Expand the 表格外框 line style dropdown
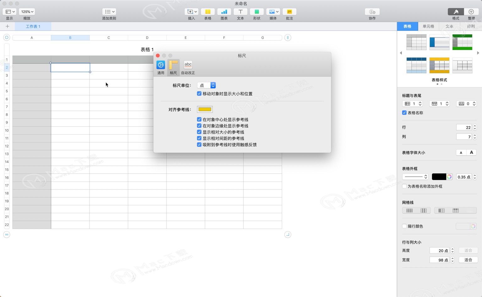This screenshot has height=297, width=482. point(415,177)
